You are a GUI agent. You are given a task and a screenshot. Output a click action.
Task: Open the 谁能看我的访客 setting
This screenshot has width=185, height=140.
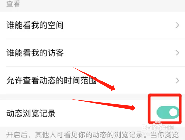(92, 53)
